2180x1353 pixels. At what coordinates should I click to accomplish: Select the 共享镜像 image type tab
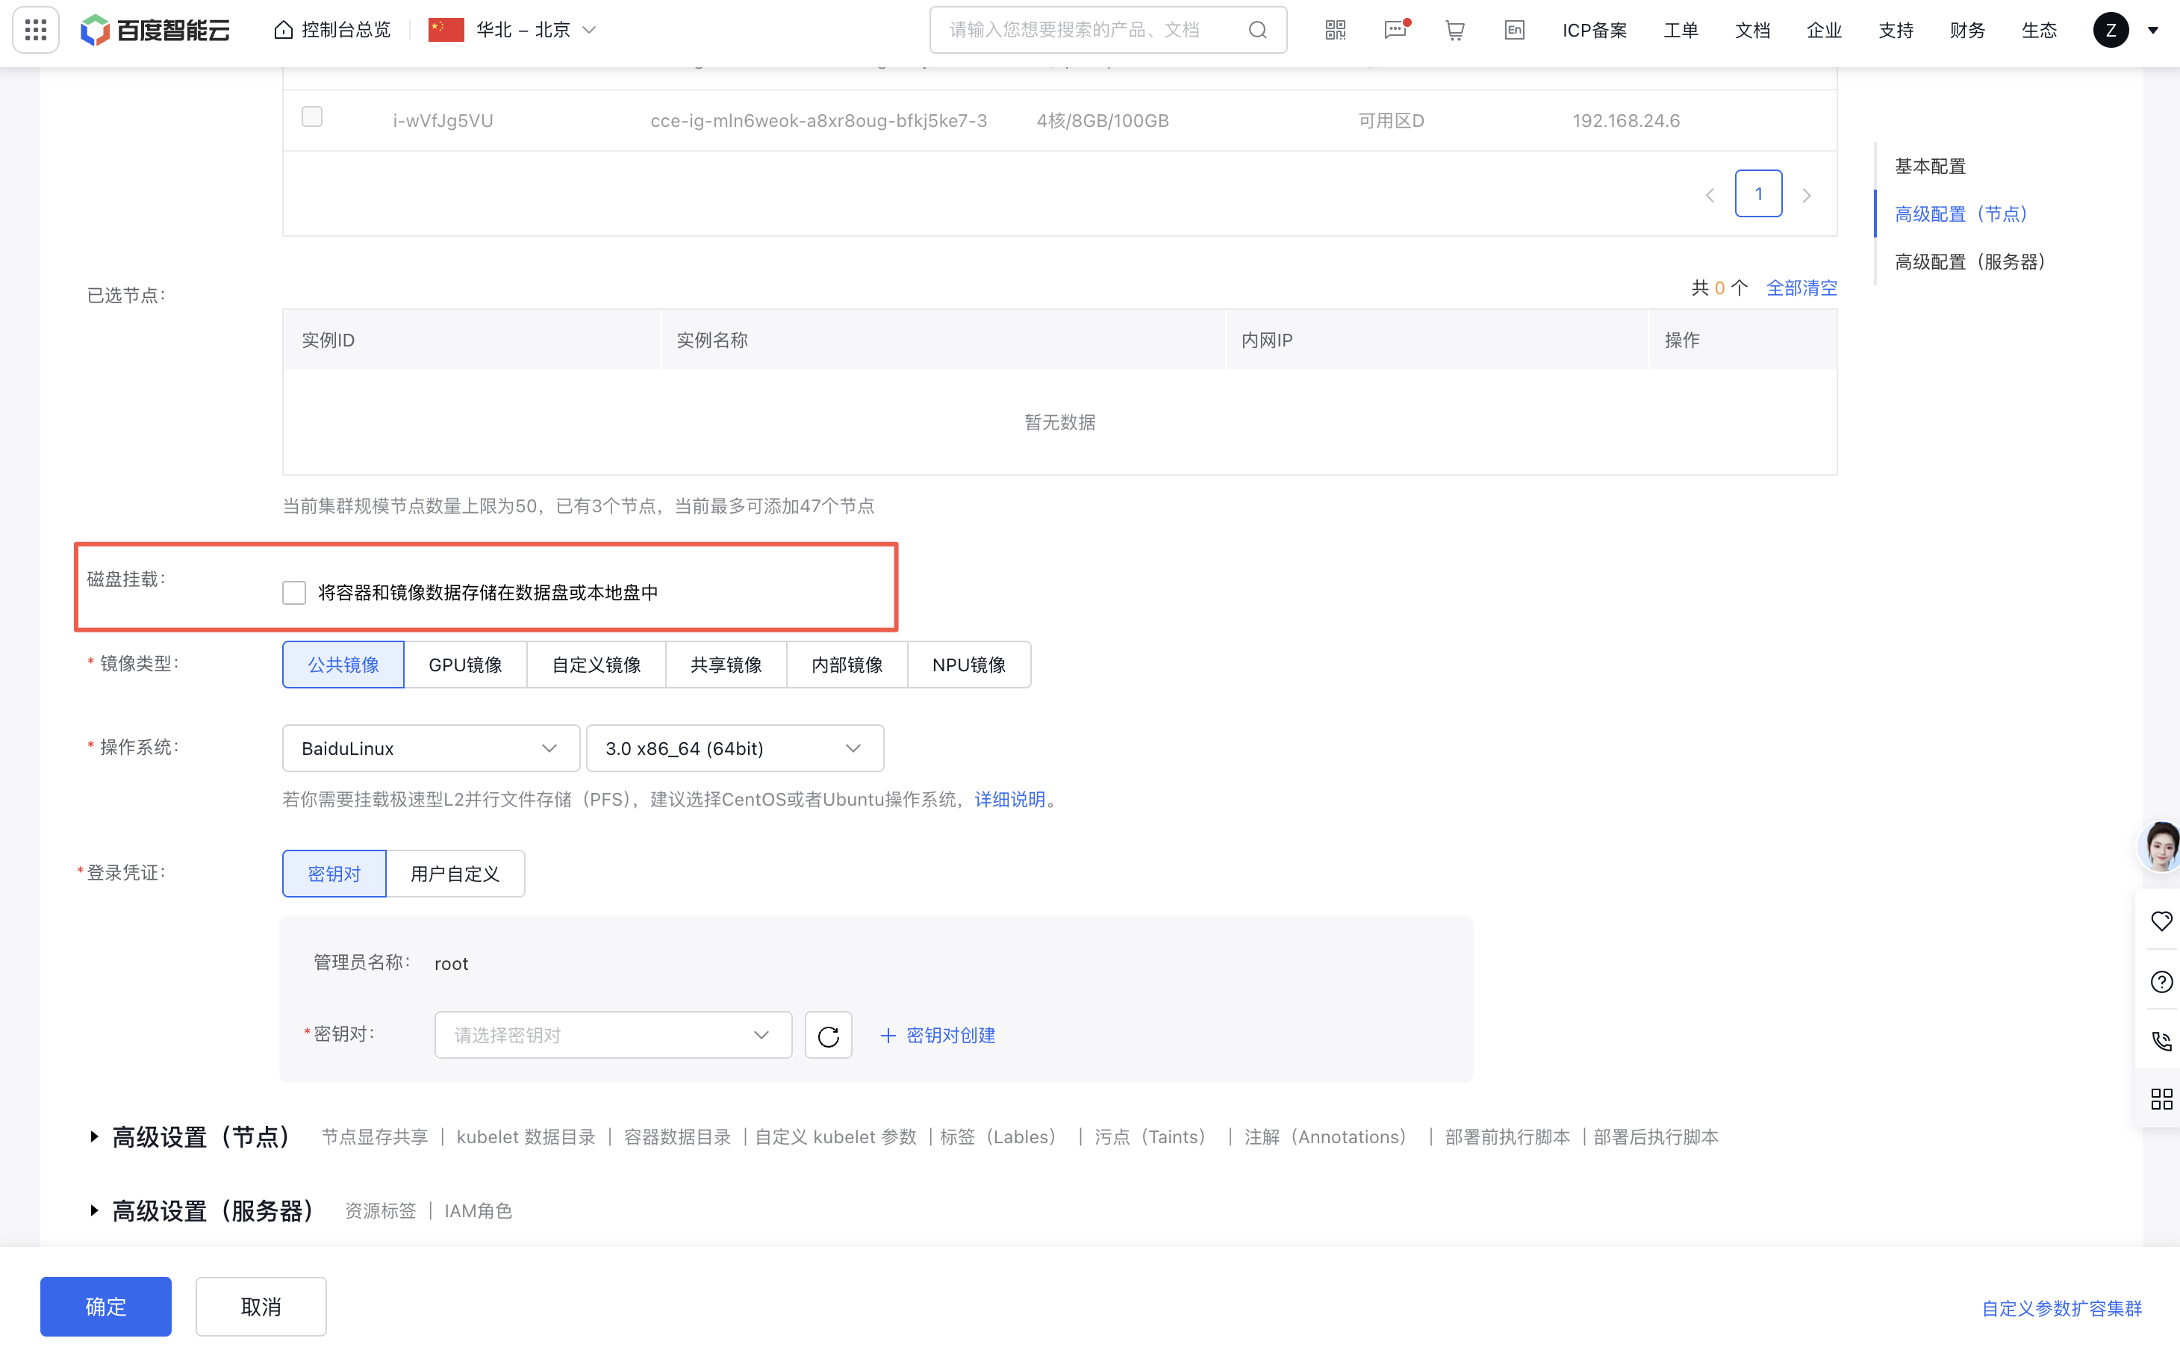point(726,665)
